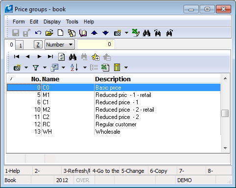Click the filter funnel icon
Viewport: 236px width, 188px height.
pos(36,68)
